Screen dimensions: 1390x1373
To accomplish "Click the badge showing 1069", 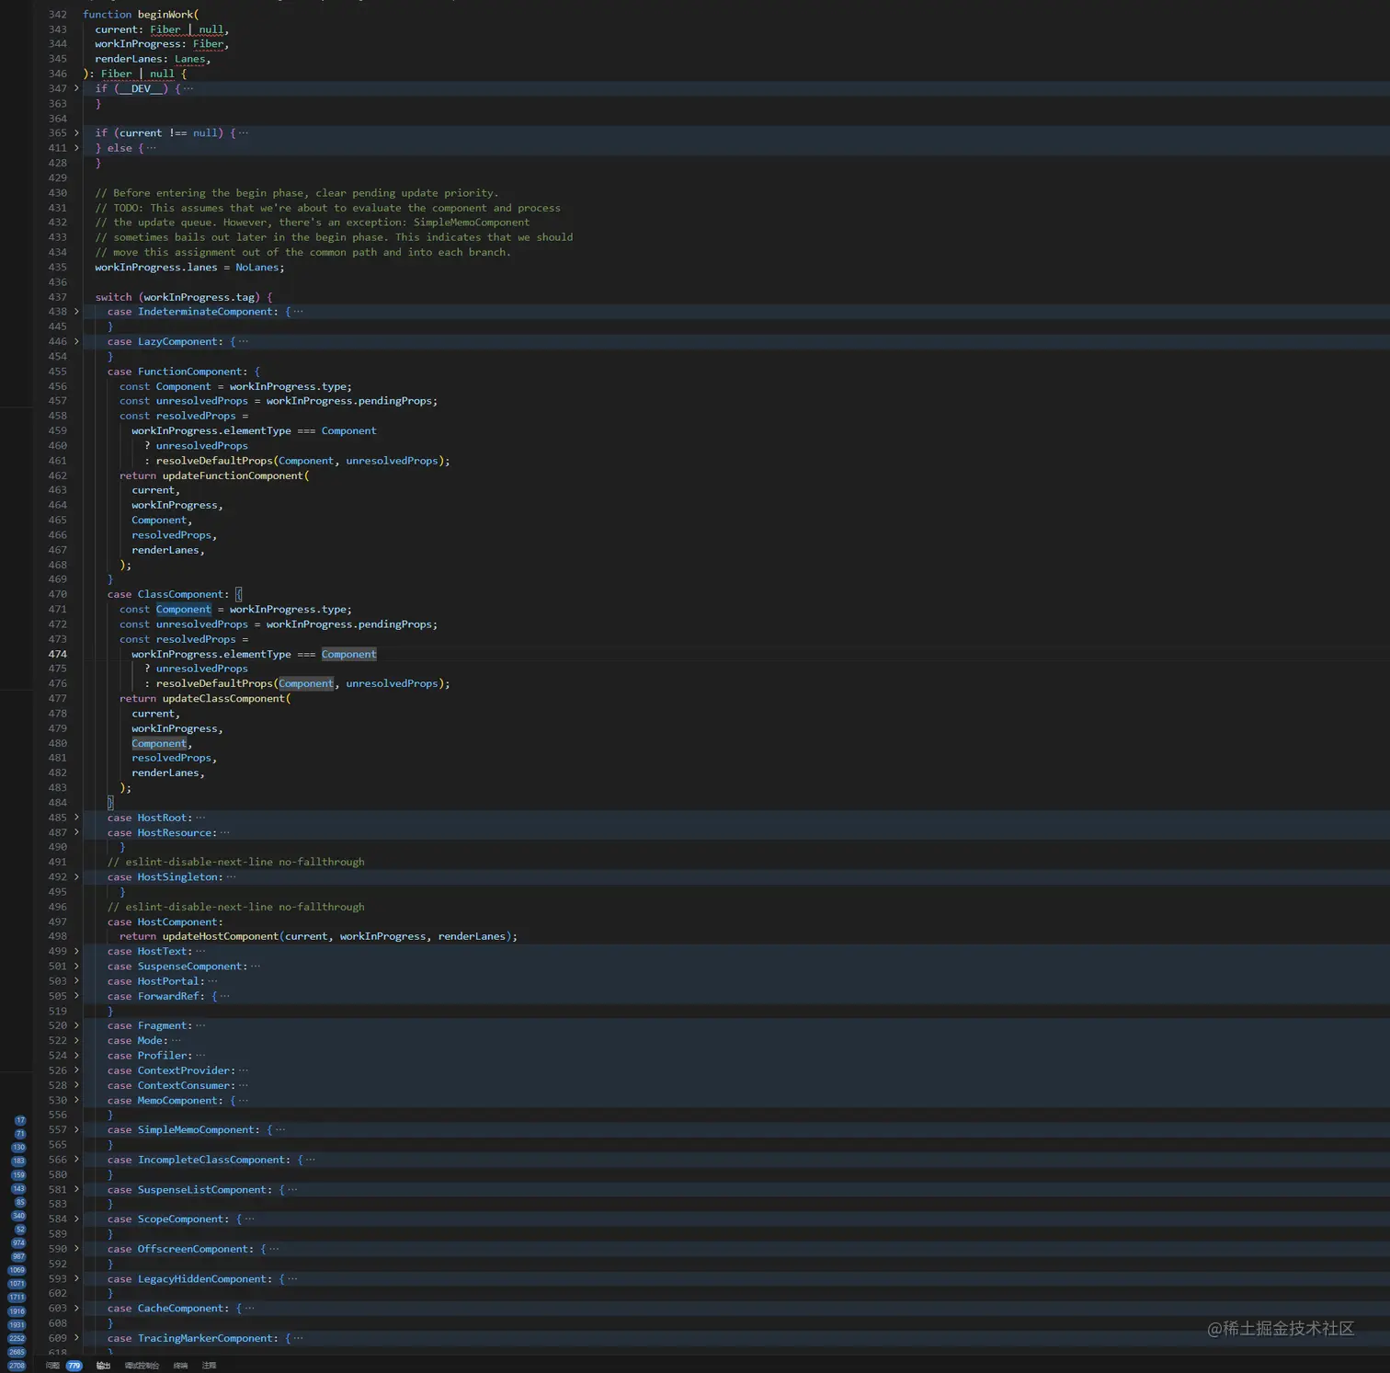I will 17,1270.
